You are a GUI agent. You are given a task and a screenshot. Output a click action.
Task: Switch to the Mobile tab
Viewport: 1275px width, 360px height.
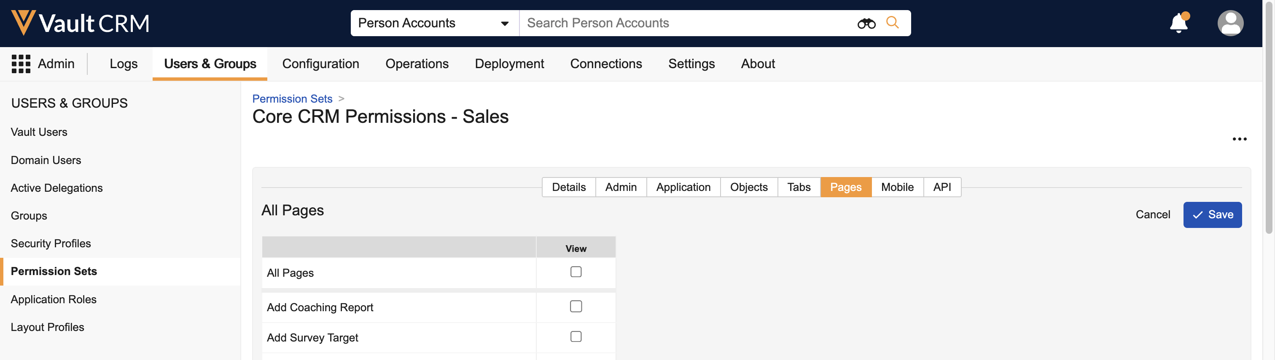pyautogui.click(x=897, y=187)
